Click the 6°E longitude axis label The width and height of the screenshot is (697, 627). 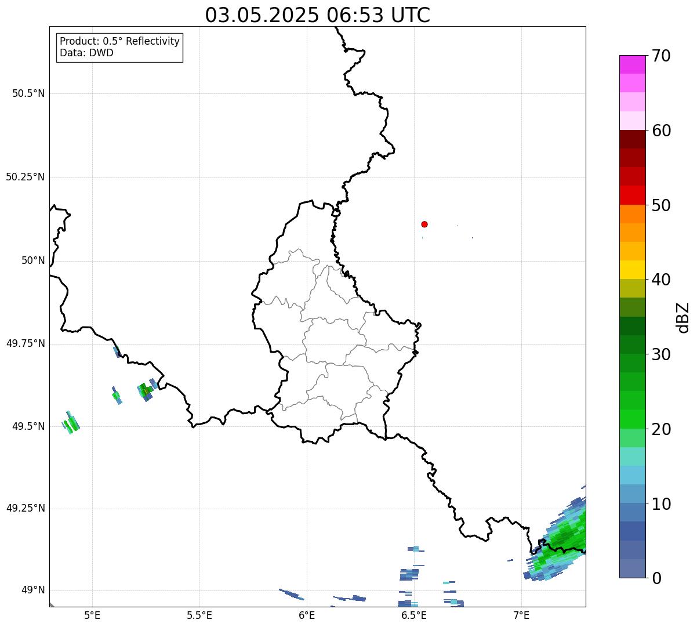click(x=307, y=615)
